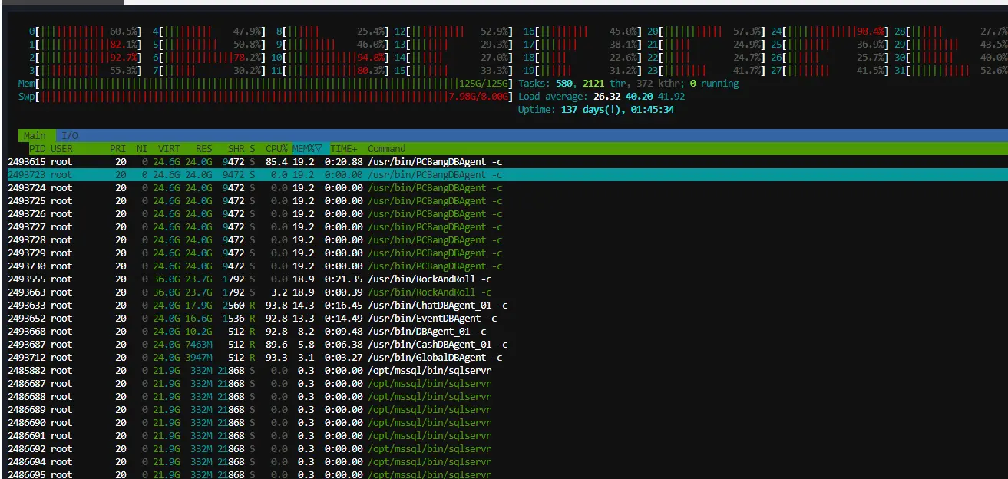Viewport: 1008px width, 479px height.
Task: Sort by the Command column header
Action: pyautogui.click(x=386, y=149)
